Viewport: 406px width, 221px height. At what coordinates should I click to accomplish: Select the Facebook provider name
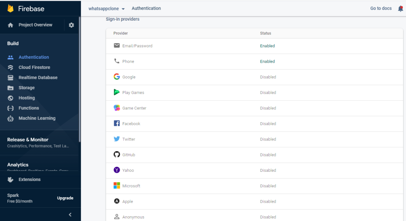pyautogui.click(x=131, y=123)
